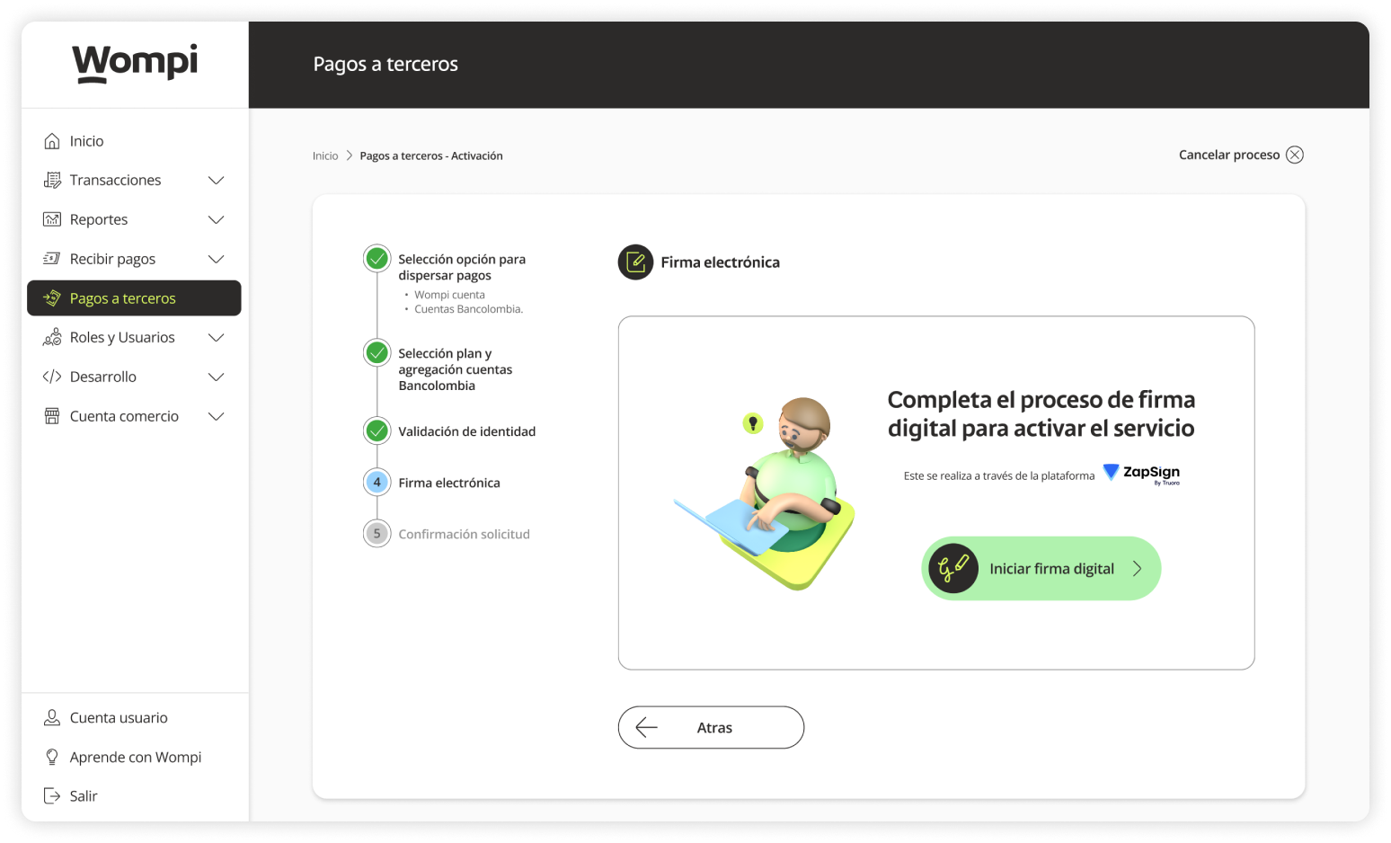Click the Recibir pagos icon
Viewport: 1391px width, 843px height.
(x=52, y=259)
